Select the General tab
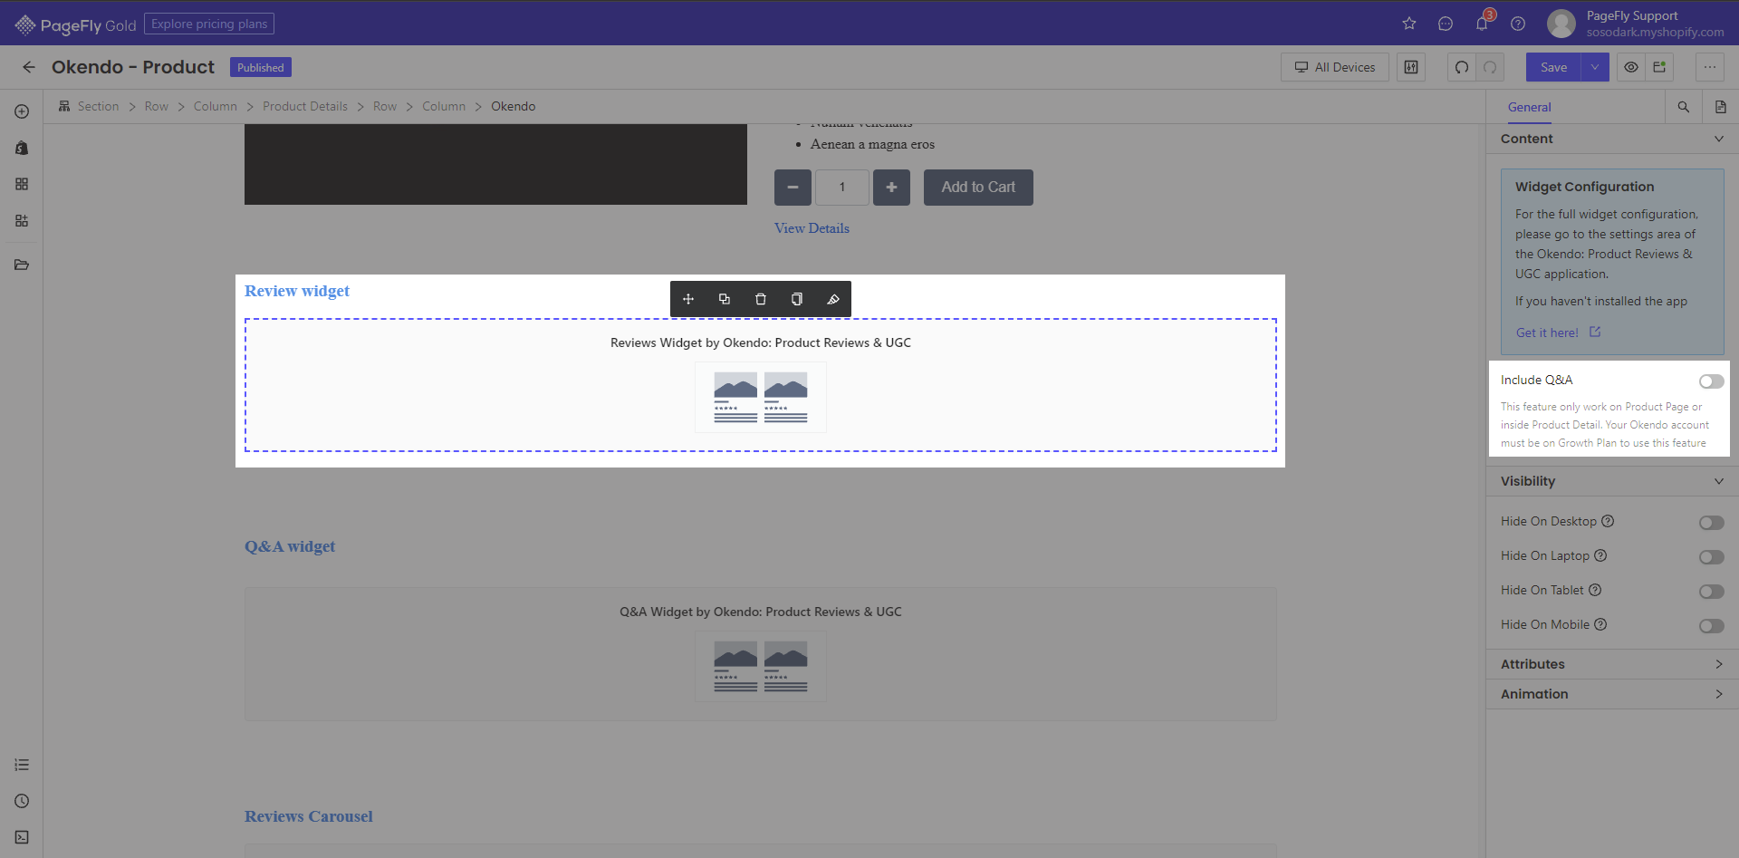This screenshot has width=1739, height=858. tap(1530, 107)
